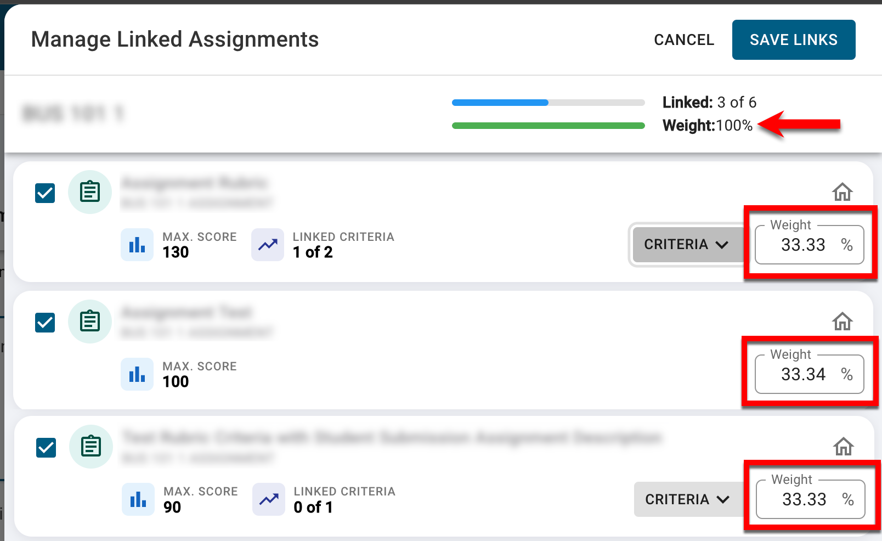Screen dimensions: 882x541
Task: Click the clipboard icon of the second assignment
Action: (90, 322)
